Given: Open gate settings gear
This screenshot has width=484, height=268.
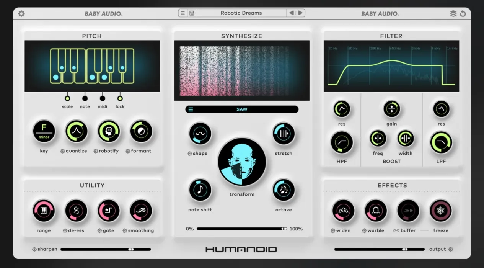Looking at the screenshot, I should [x=100, y=231].
